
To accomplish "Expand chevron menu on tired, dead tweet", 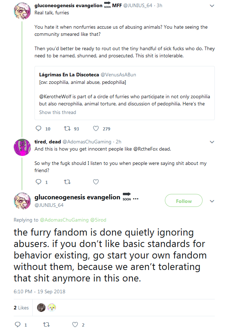I will point(212,142).
